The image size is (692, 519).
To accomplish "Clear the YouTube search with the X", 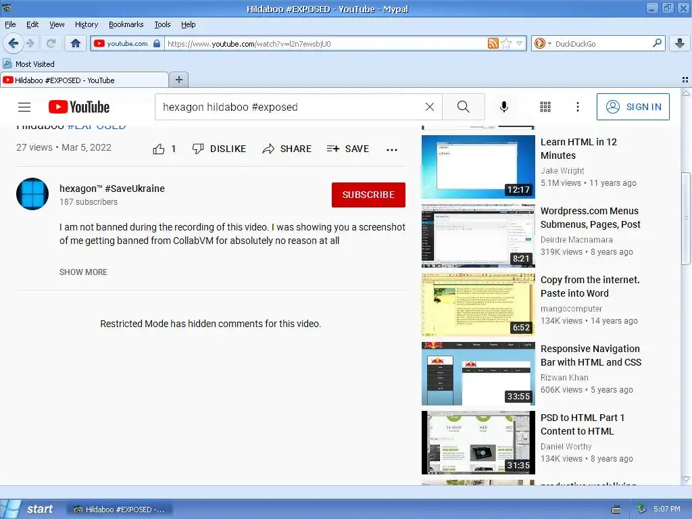I will (x=429, y=107).
